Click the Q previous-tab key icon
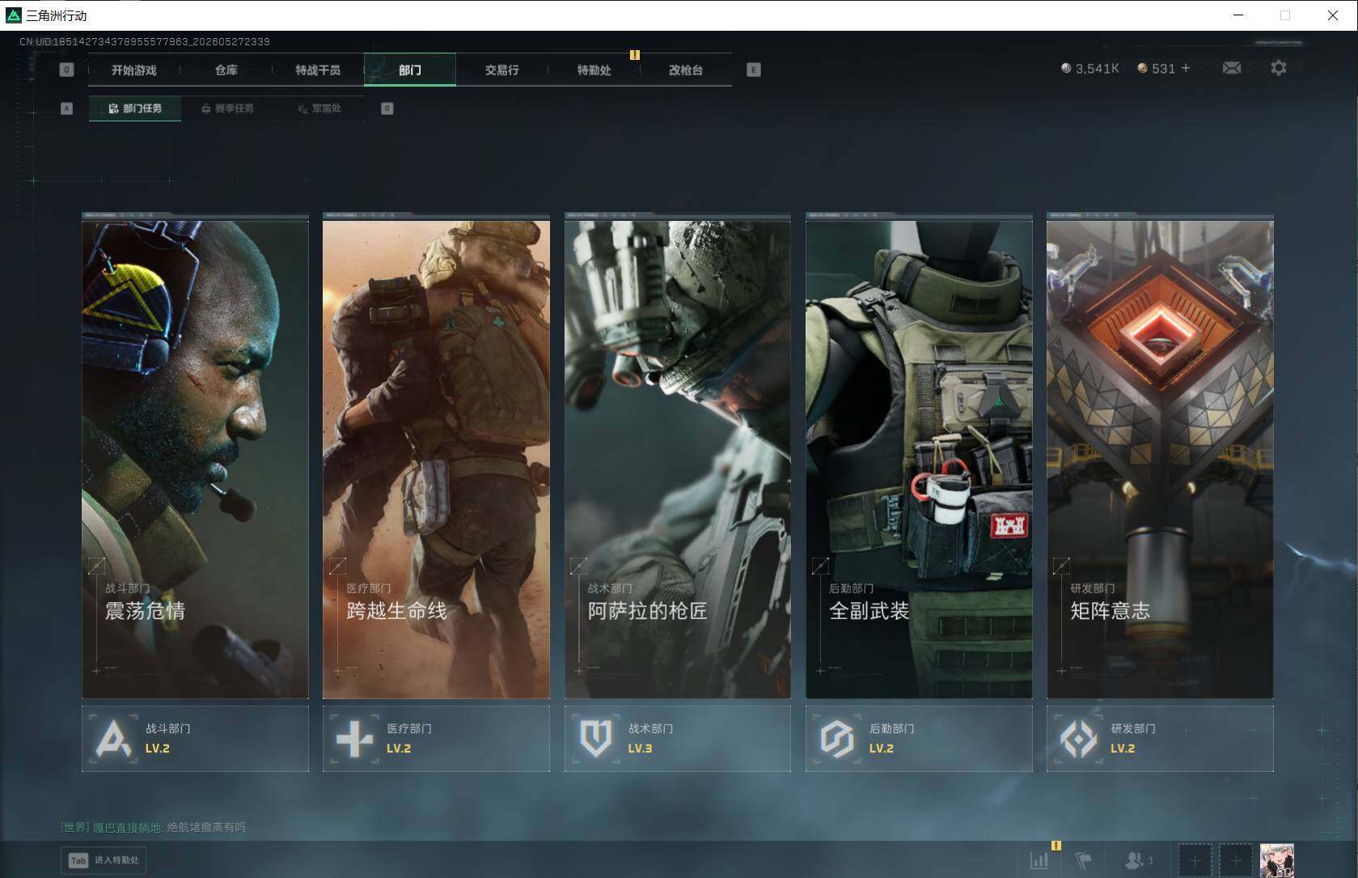 pos(66,70)
